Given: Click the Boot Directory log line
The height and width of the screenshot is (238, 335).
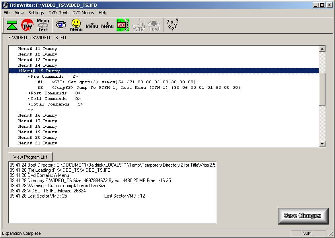Looking at the screenshot, I should click(x=113, y=165).
